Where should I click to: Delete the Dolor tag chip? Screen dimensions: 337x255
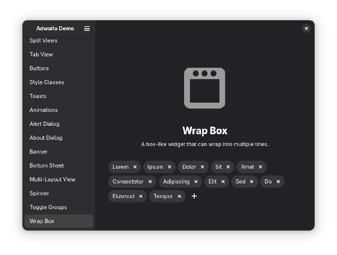pos(202,167)
